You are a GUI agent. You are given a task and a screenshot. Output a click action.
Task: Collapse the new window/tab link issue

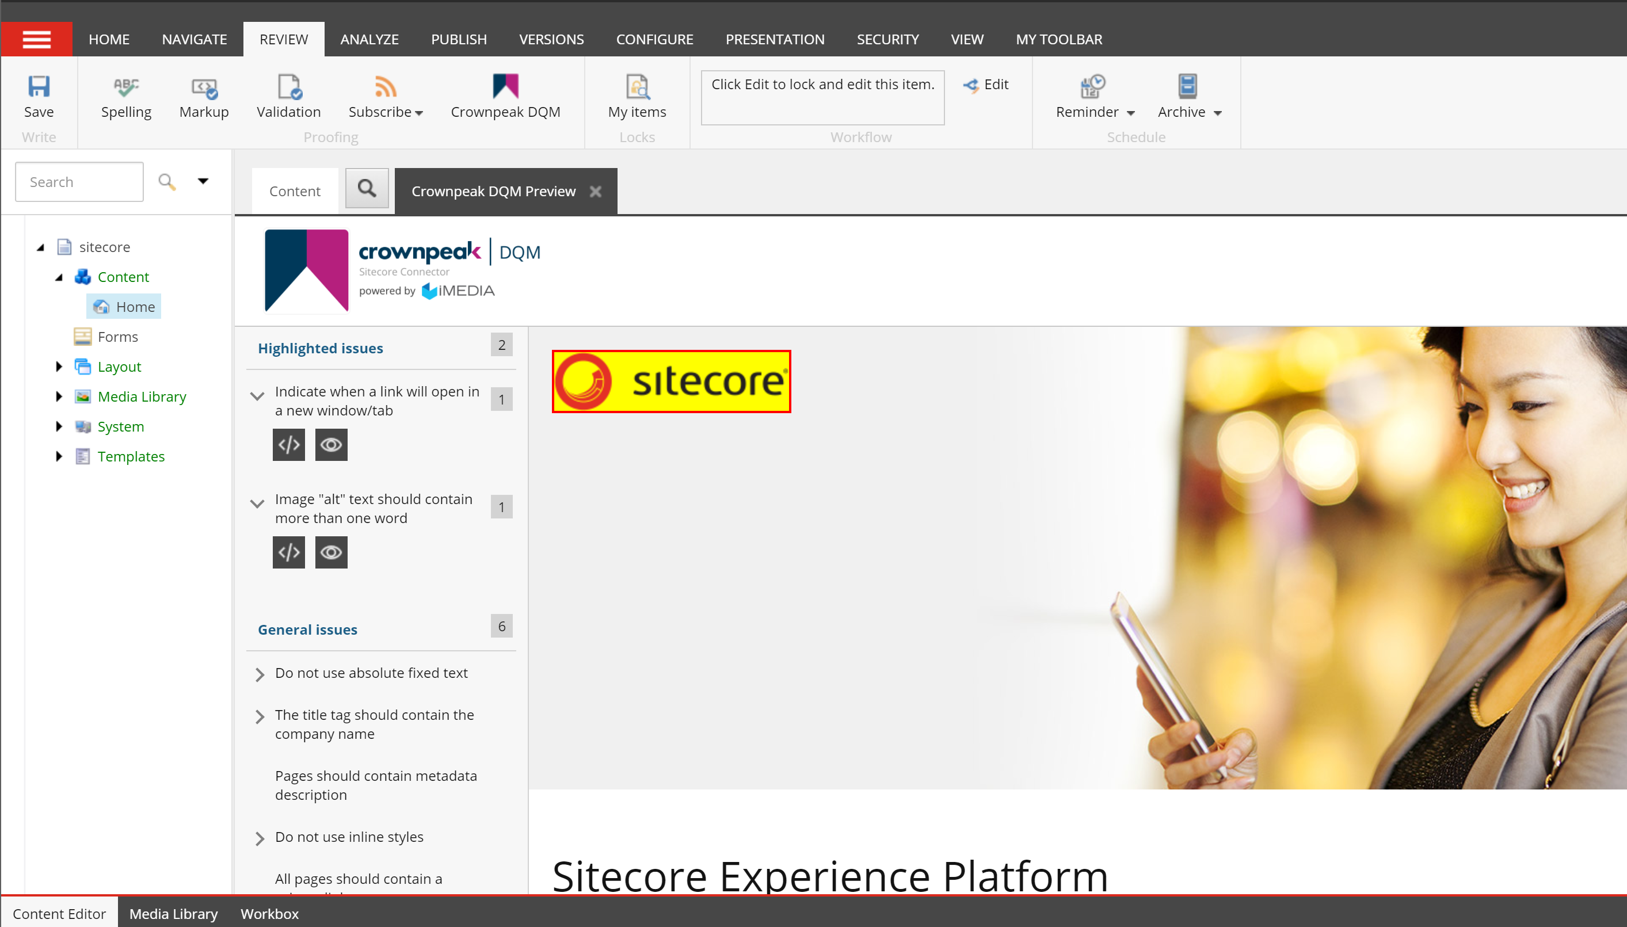pyautogui.click(x=257, y=396)
